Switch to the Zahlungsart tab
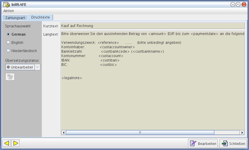249x150 pixels. pyautogui.click(x=15, y=18)
